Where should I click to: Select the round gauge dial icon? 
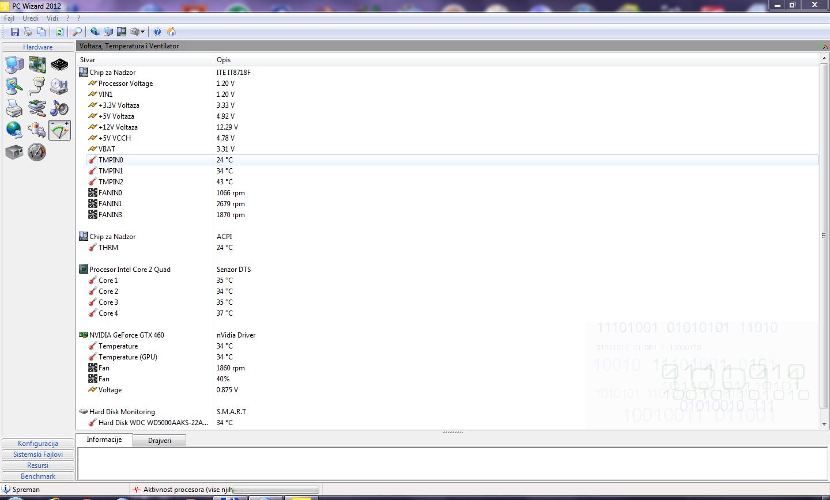tap(37, 152)
